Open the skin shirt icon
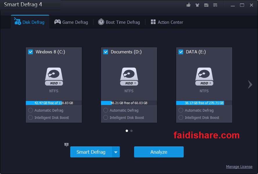The image size is (258, 174). (x=197, y=5)
